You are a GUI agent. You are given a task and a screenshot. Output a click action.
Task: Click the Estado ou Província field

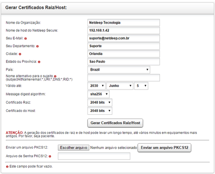point(124,62)
